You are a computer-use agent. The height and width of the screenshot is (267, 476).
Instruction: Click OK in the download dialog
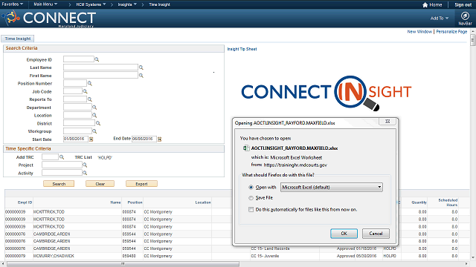344,234
